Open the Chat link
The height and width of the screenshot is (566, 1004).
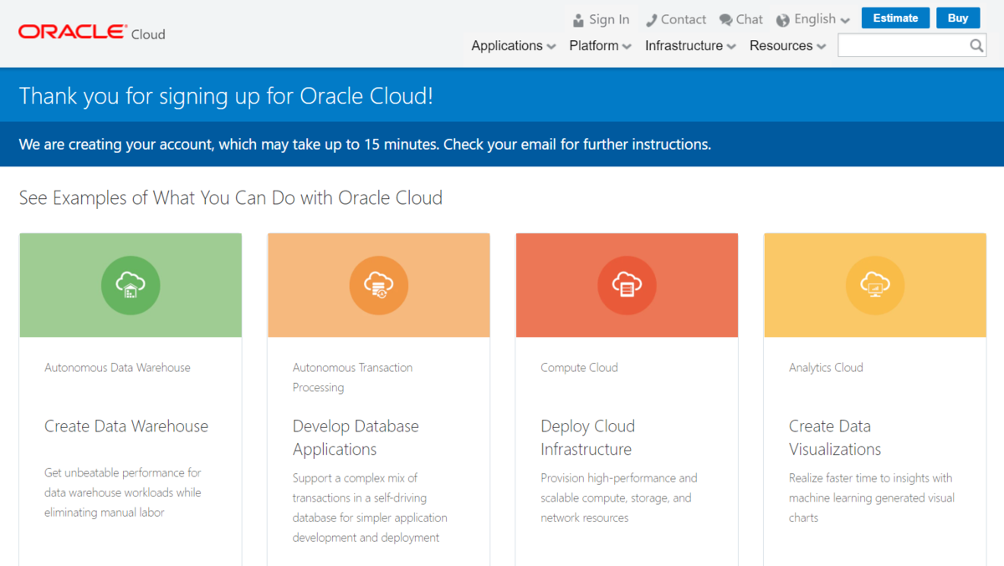[750, 19]
